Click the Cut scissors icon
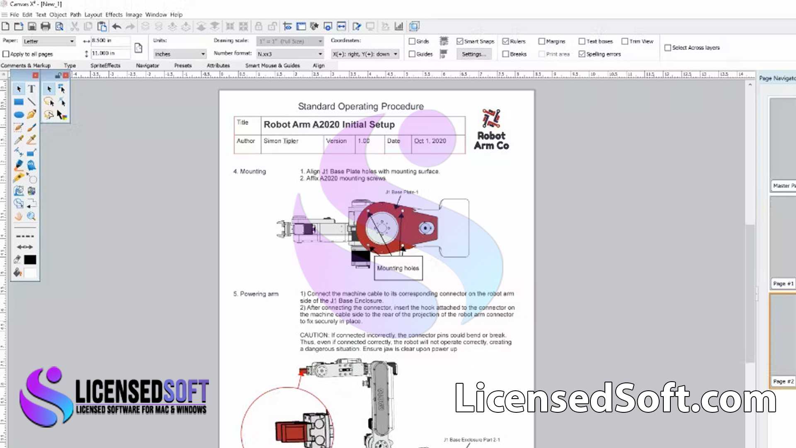Screen dimensions: 796x448 pyautogui.click(x=75, y=27)
